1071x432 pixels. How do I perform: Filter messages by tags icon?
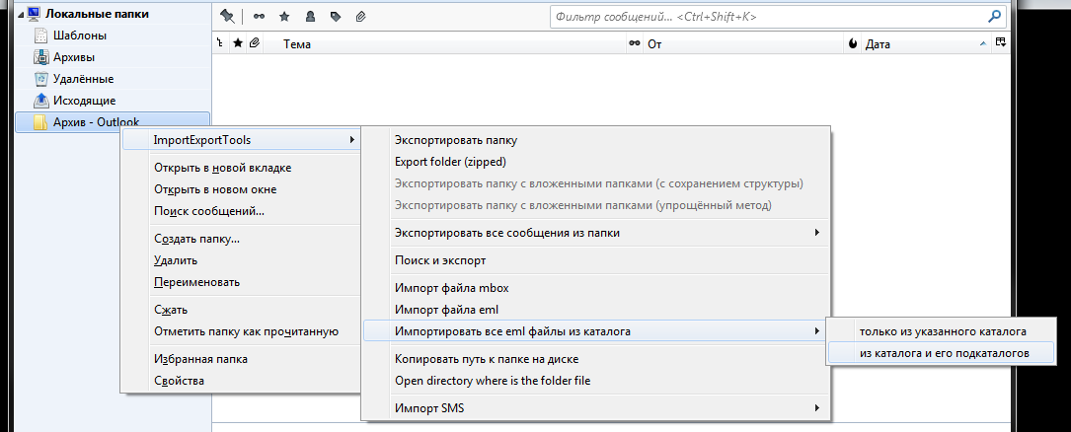coord(336,16)
